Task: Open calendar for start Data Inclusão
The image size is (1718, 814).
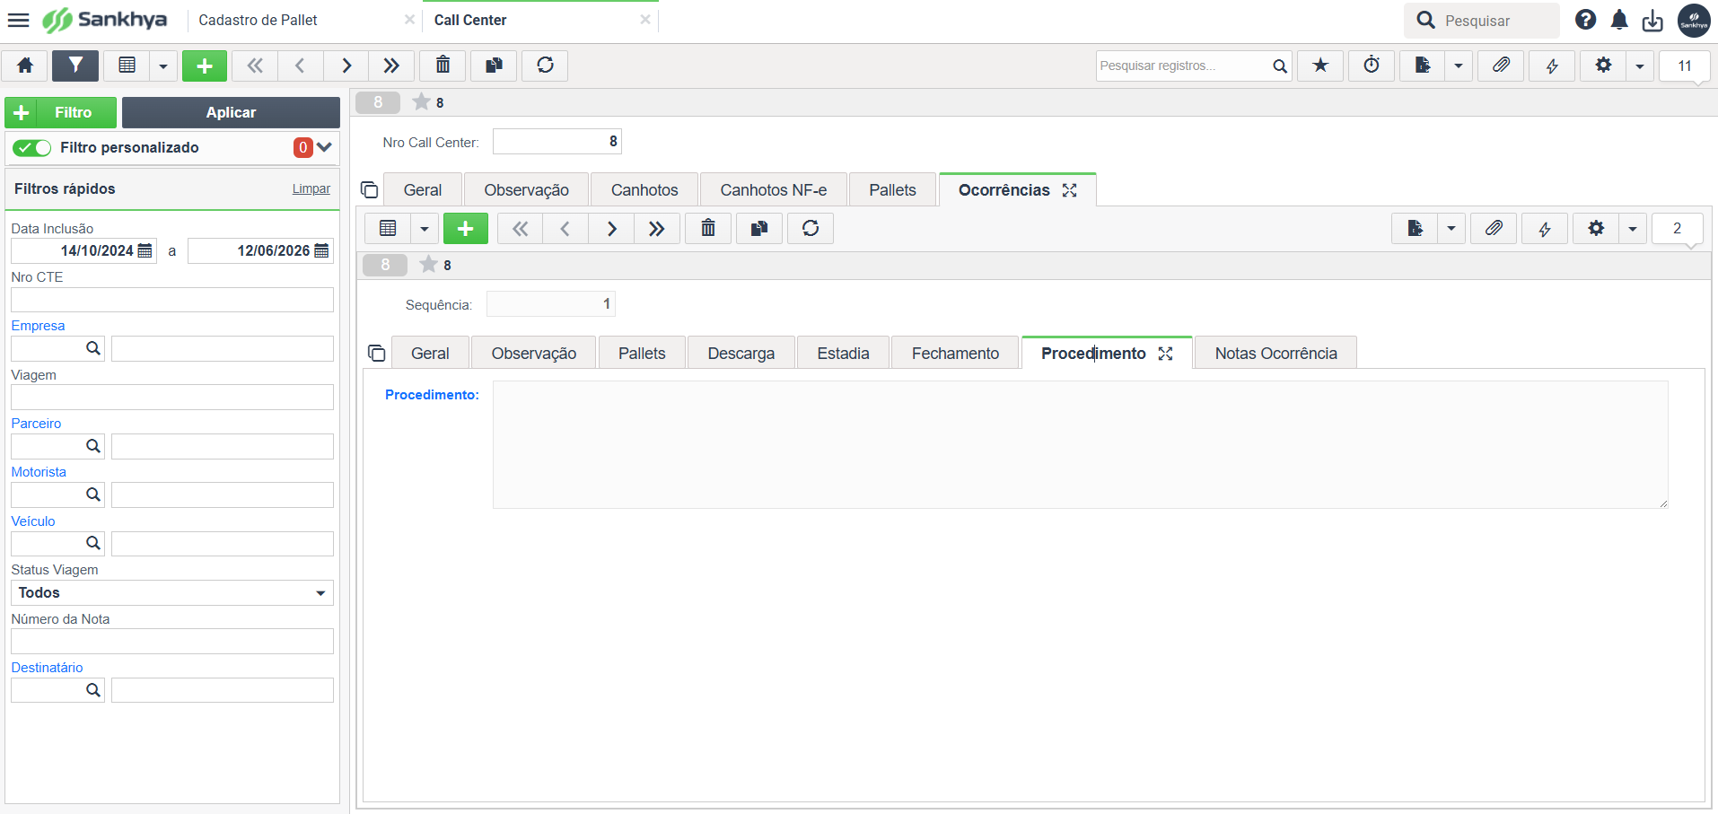Action: pos(145,251)
